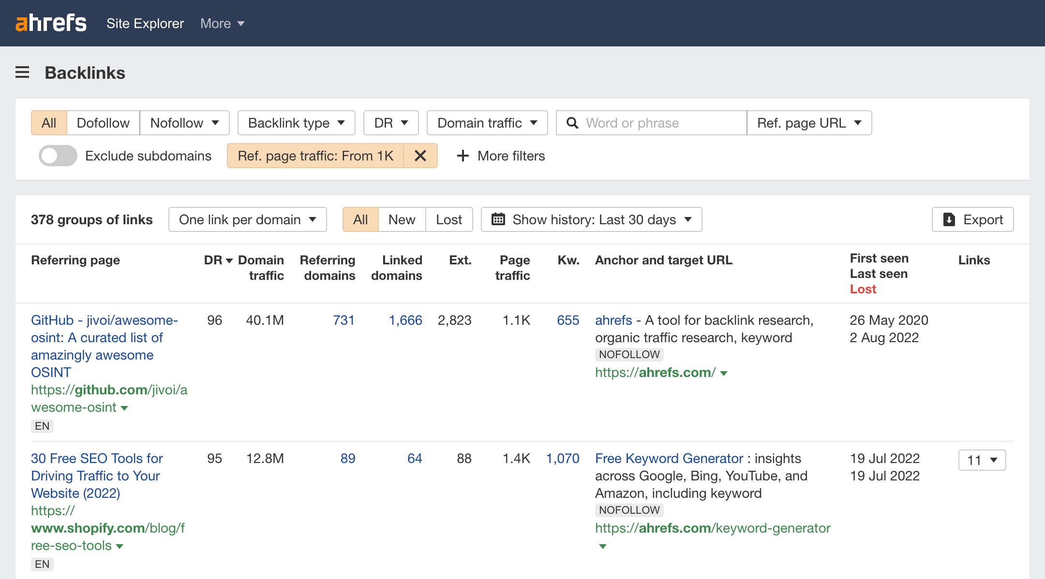
Task: Open the One link per domain dropdown
Action: [x=247, y=219]
